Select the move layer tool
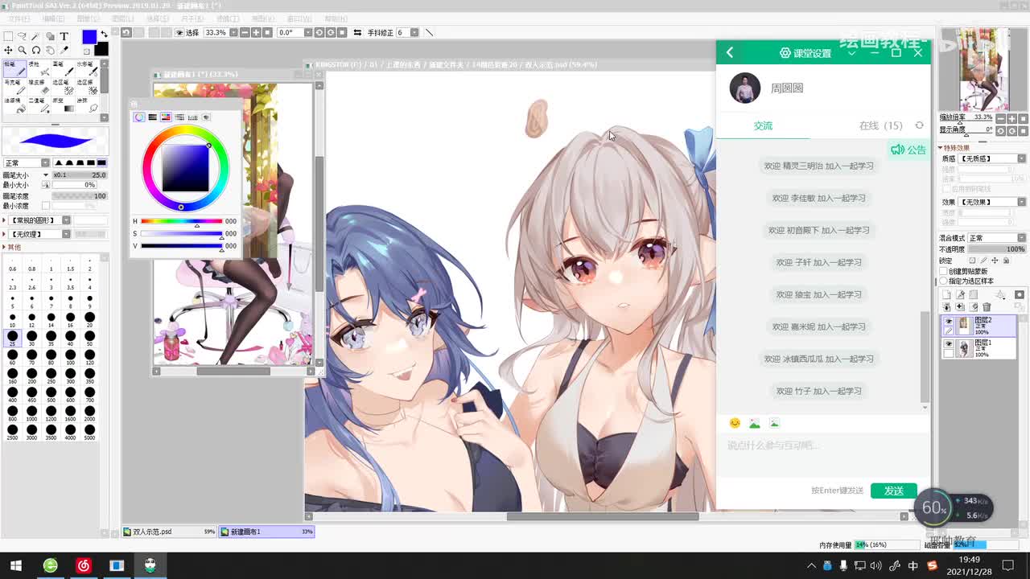Screen dimensions: 1030x579 pos(8,50)
